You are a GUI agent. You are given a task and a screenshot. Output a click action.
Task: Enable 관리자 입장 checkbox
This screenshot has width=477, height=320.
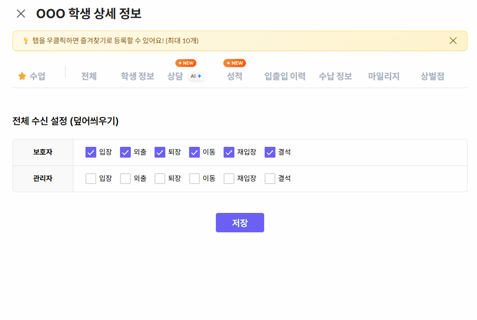tap(91, 179)
